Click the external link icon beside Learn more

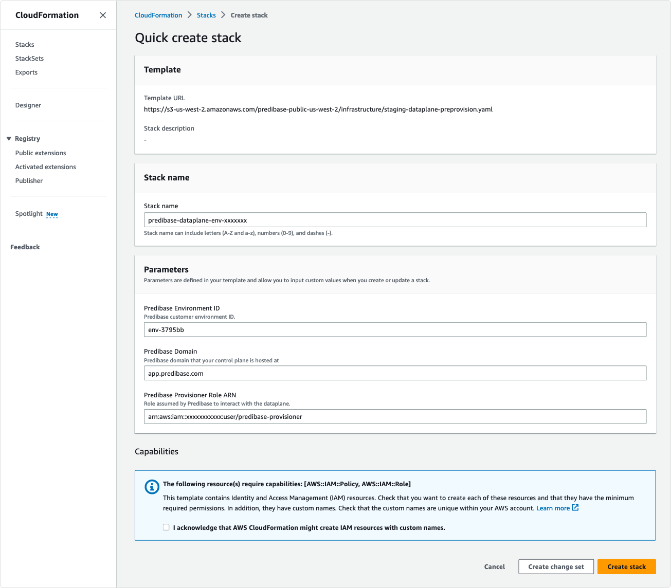pyautogui.click(x=575, y=508)
